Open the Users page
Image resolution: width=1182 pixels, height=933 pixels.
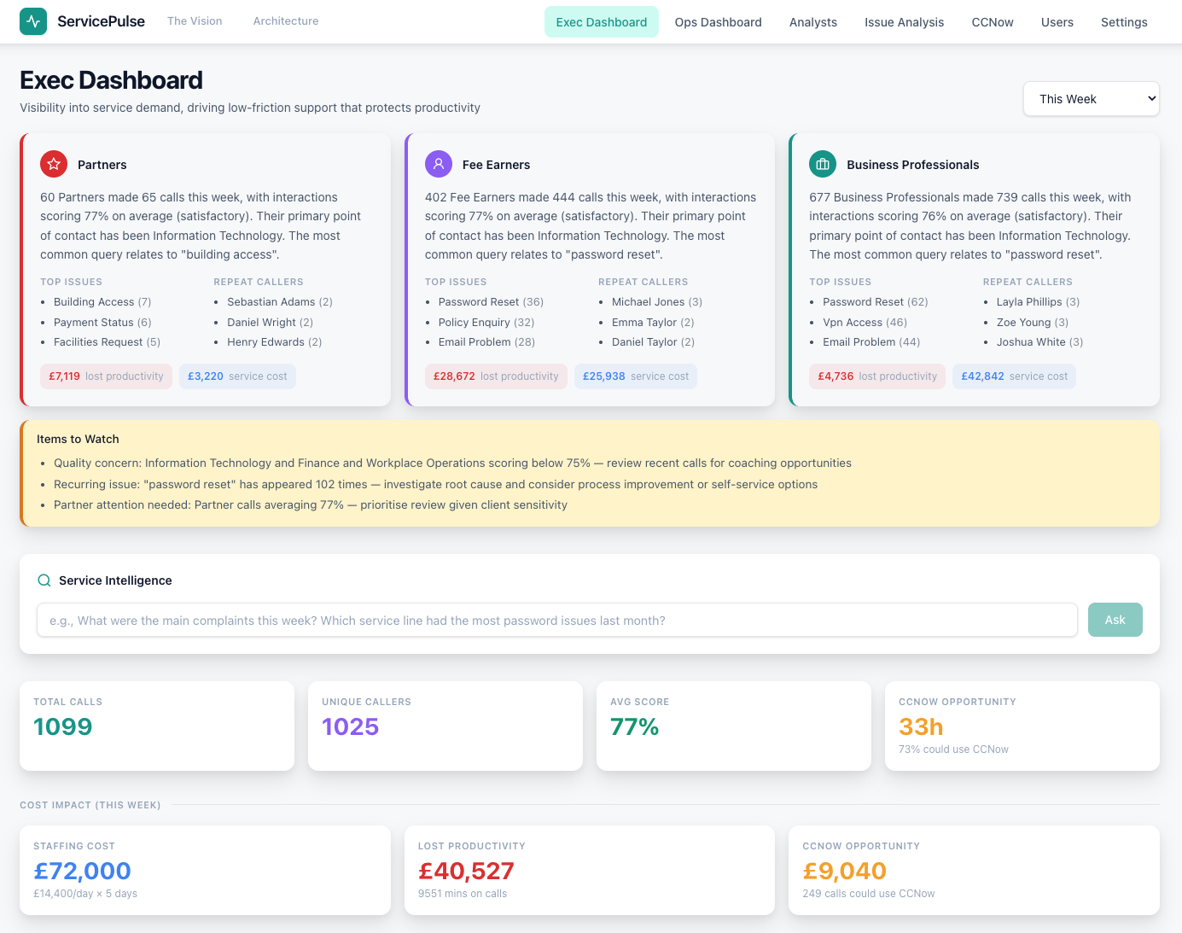(x=1057, y=22)
